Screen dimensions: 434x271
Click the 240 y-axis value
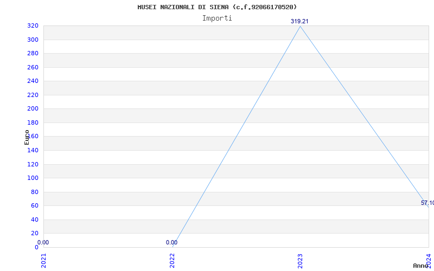[33, 81]
